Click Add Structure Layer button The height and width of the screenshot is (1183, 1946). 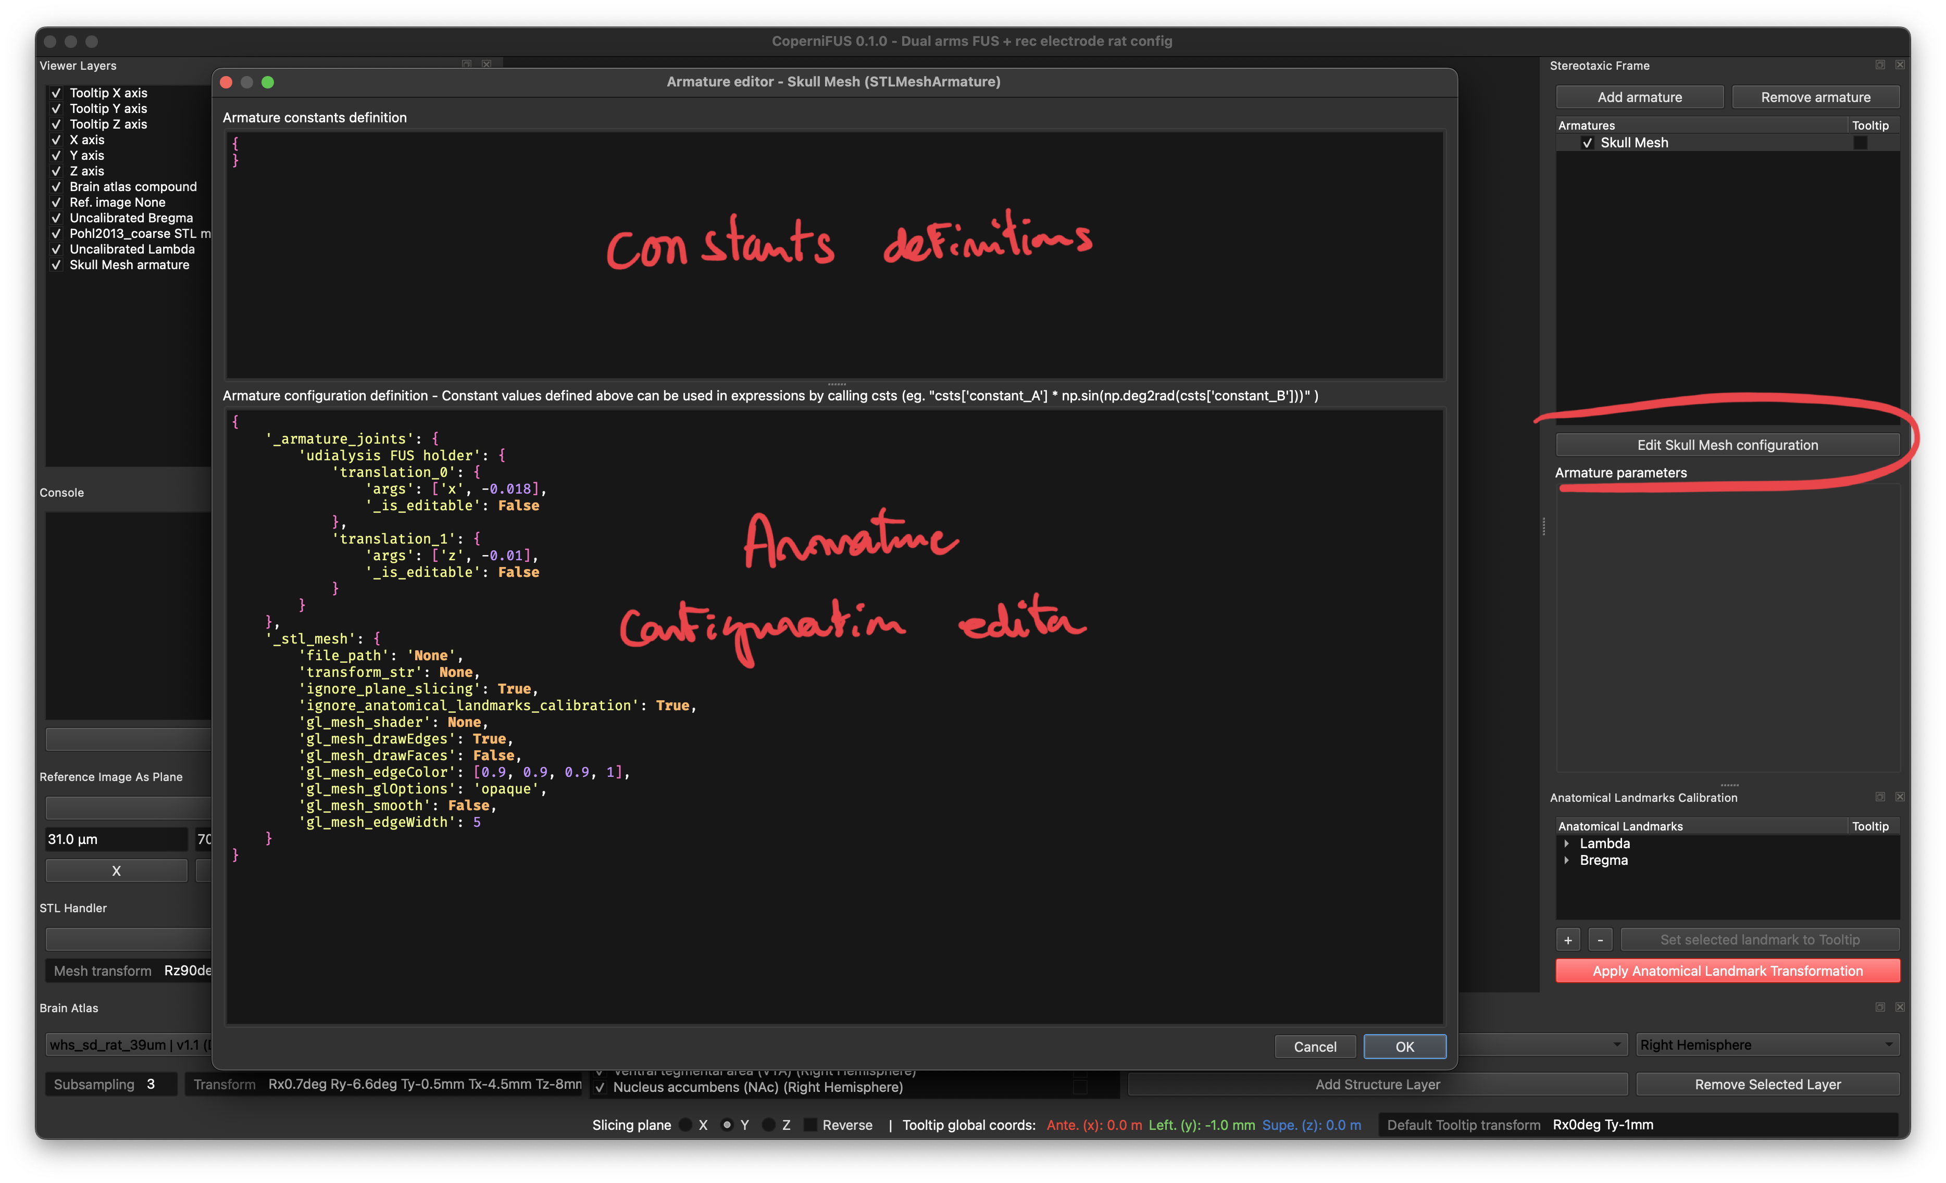click(1377, 1084)
